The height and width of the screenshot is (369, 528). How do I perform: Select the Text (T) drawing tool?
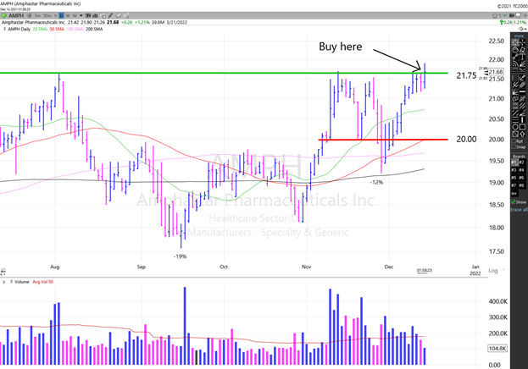click(522, 57)
